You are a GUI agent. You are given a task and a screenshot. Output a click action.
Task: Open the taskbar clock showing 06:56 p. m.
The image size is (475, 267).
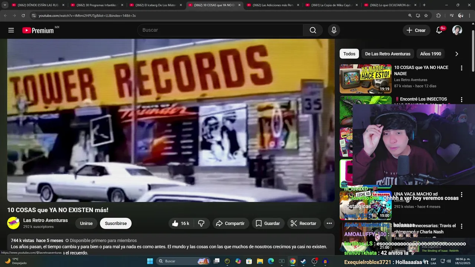463,261
